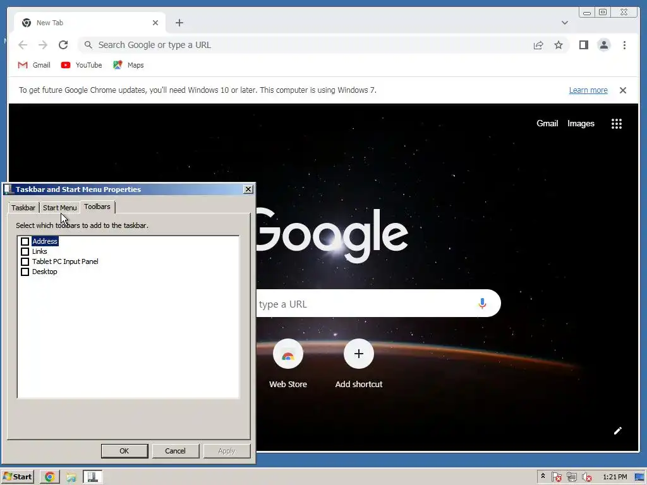Viewport: 647px width, 485px height.
Task: Open the tab search chevron in Chrome
Action: coord(564,23)
